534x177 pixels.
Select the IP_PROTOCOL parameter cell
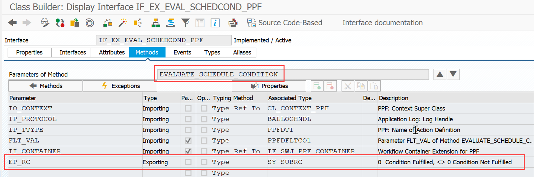[75, 119]
